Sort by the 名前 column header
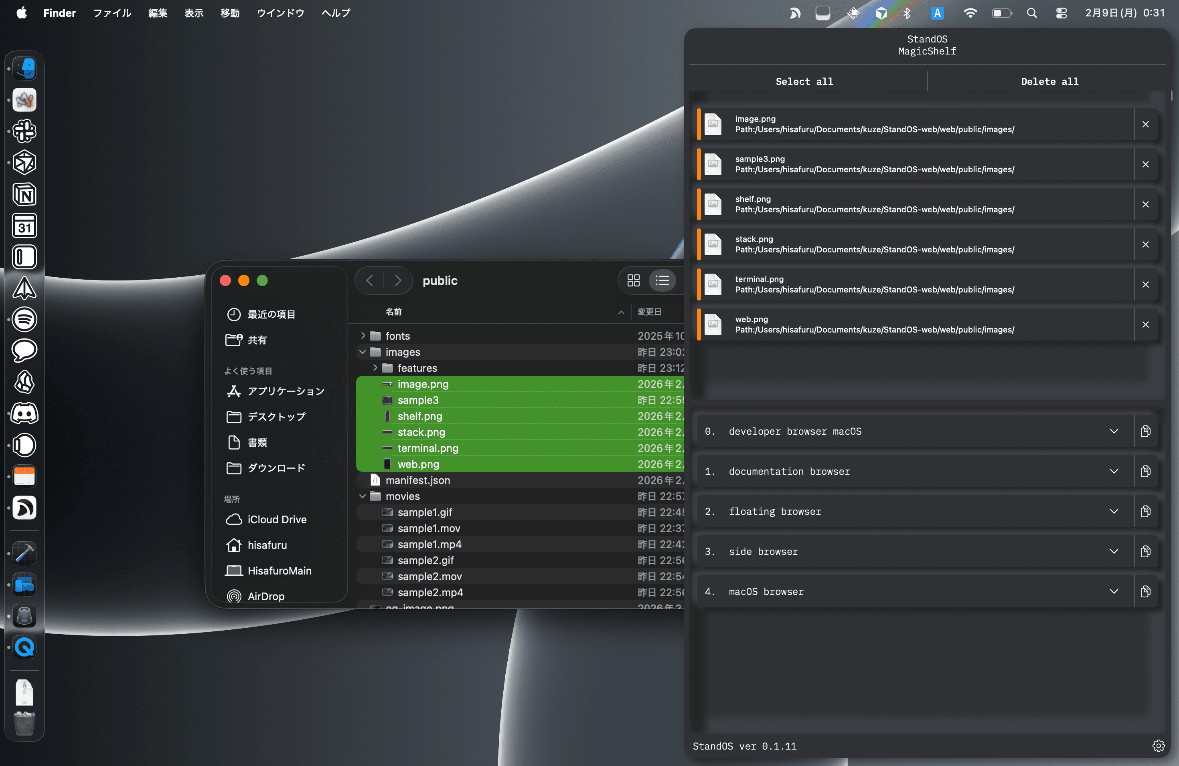 click(393, 312)
